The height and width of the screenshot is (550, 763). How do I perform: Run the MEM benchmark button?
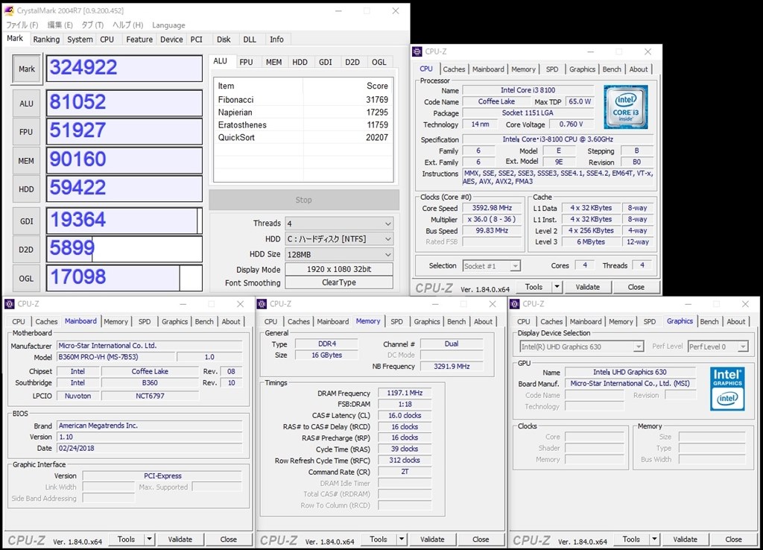click(x=26, y=161)
